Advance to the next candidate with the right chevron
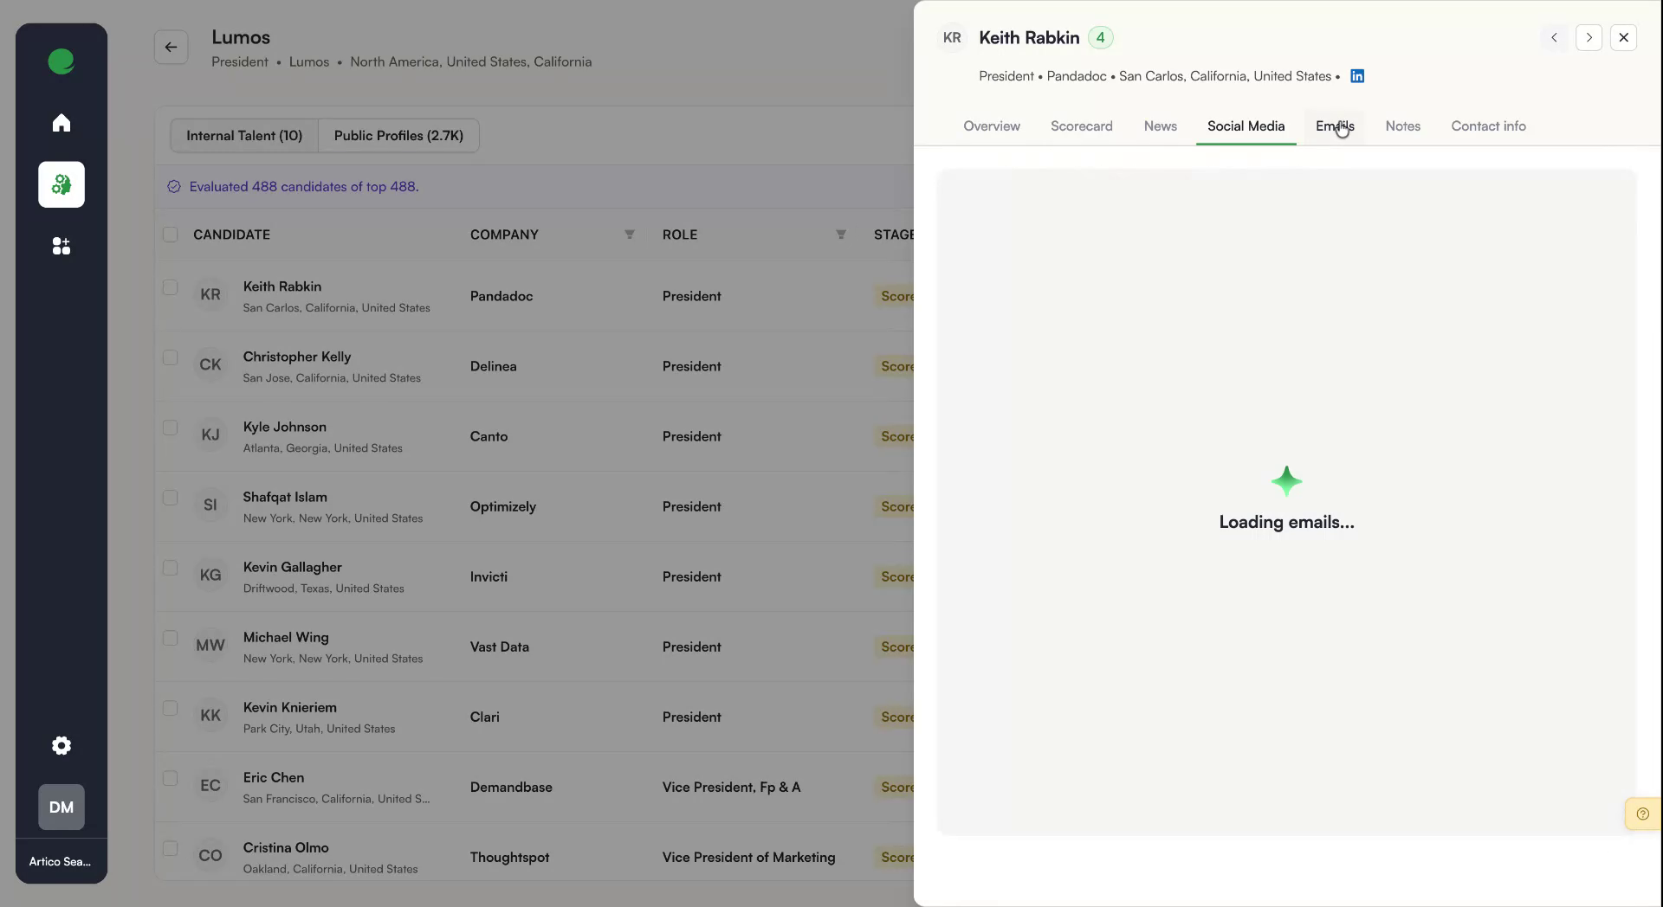Image resolution: width=1663 pixels, height=907 pixels. [x=1589, y=37]
